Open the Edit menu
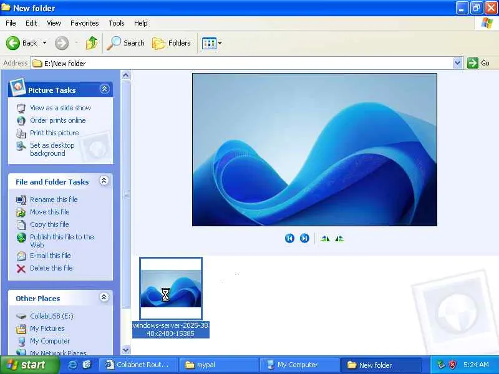This screenshot has height=374, width=499. click(x=31, y=23)
